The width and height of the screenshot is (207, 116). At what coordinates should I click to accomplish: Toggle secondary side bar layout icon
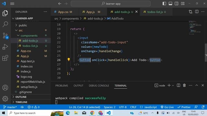click(177, 4)
